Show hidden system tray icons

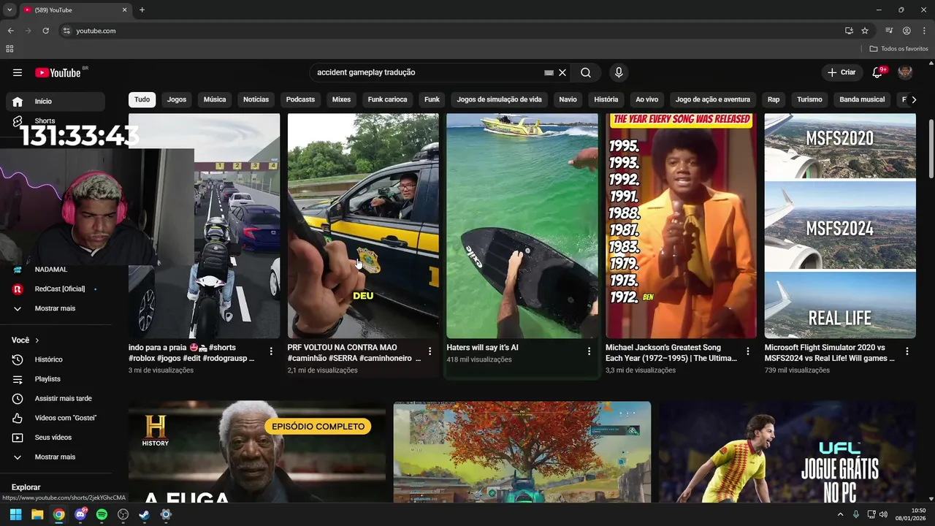coord(840,514)
